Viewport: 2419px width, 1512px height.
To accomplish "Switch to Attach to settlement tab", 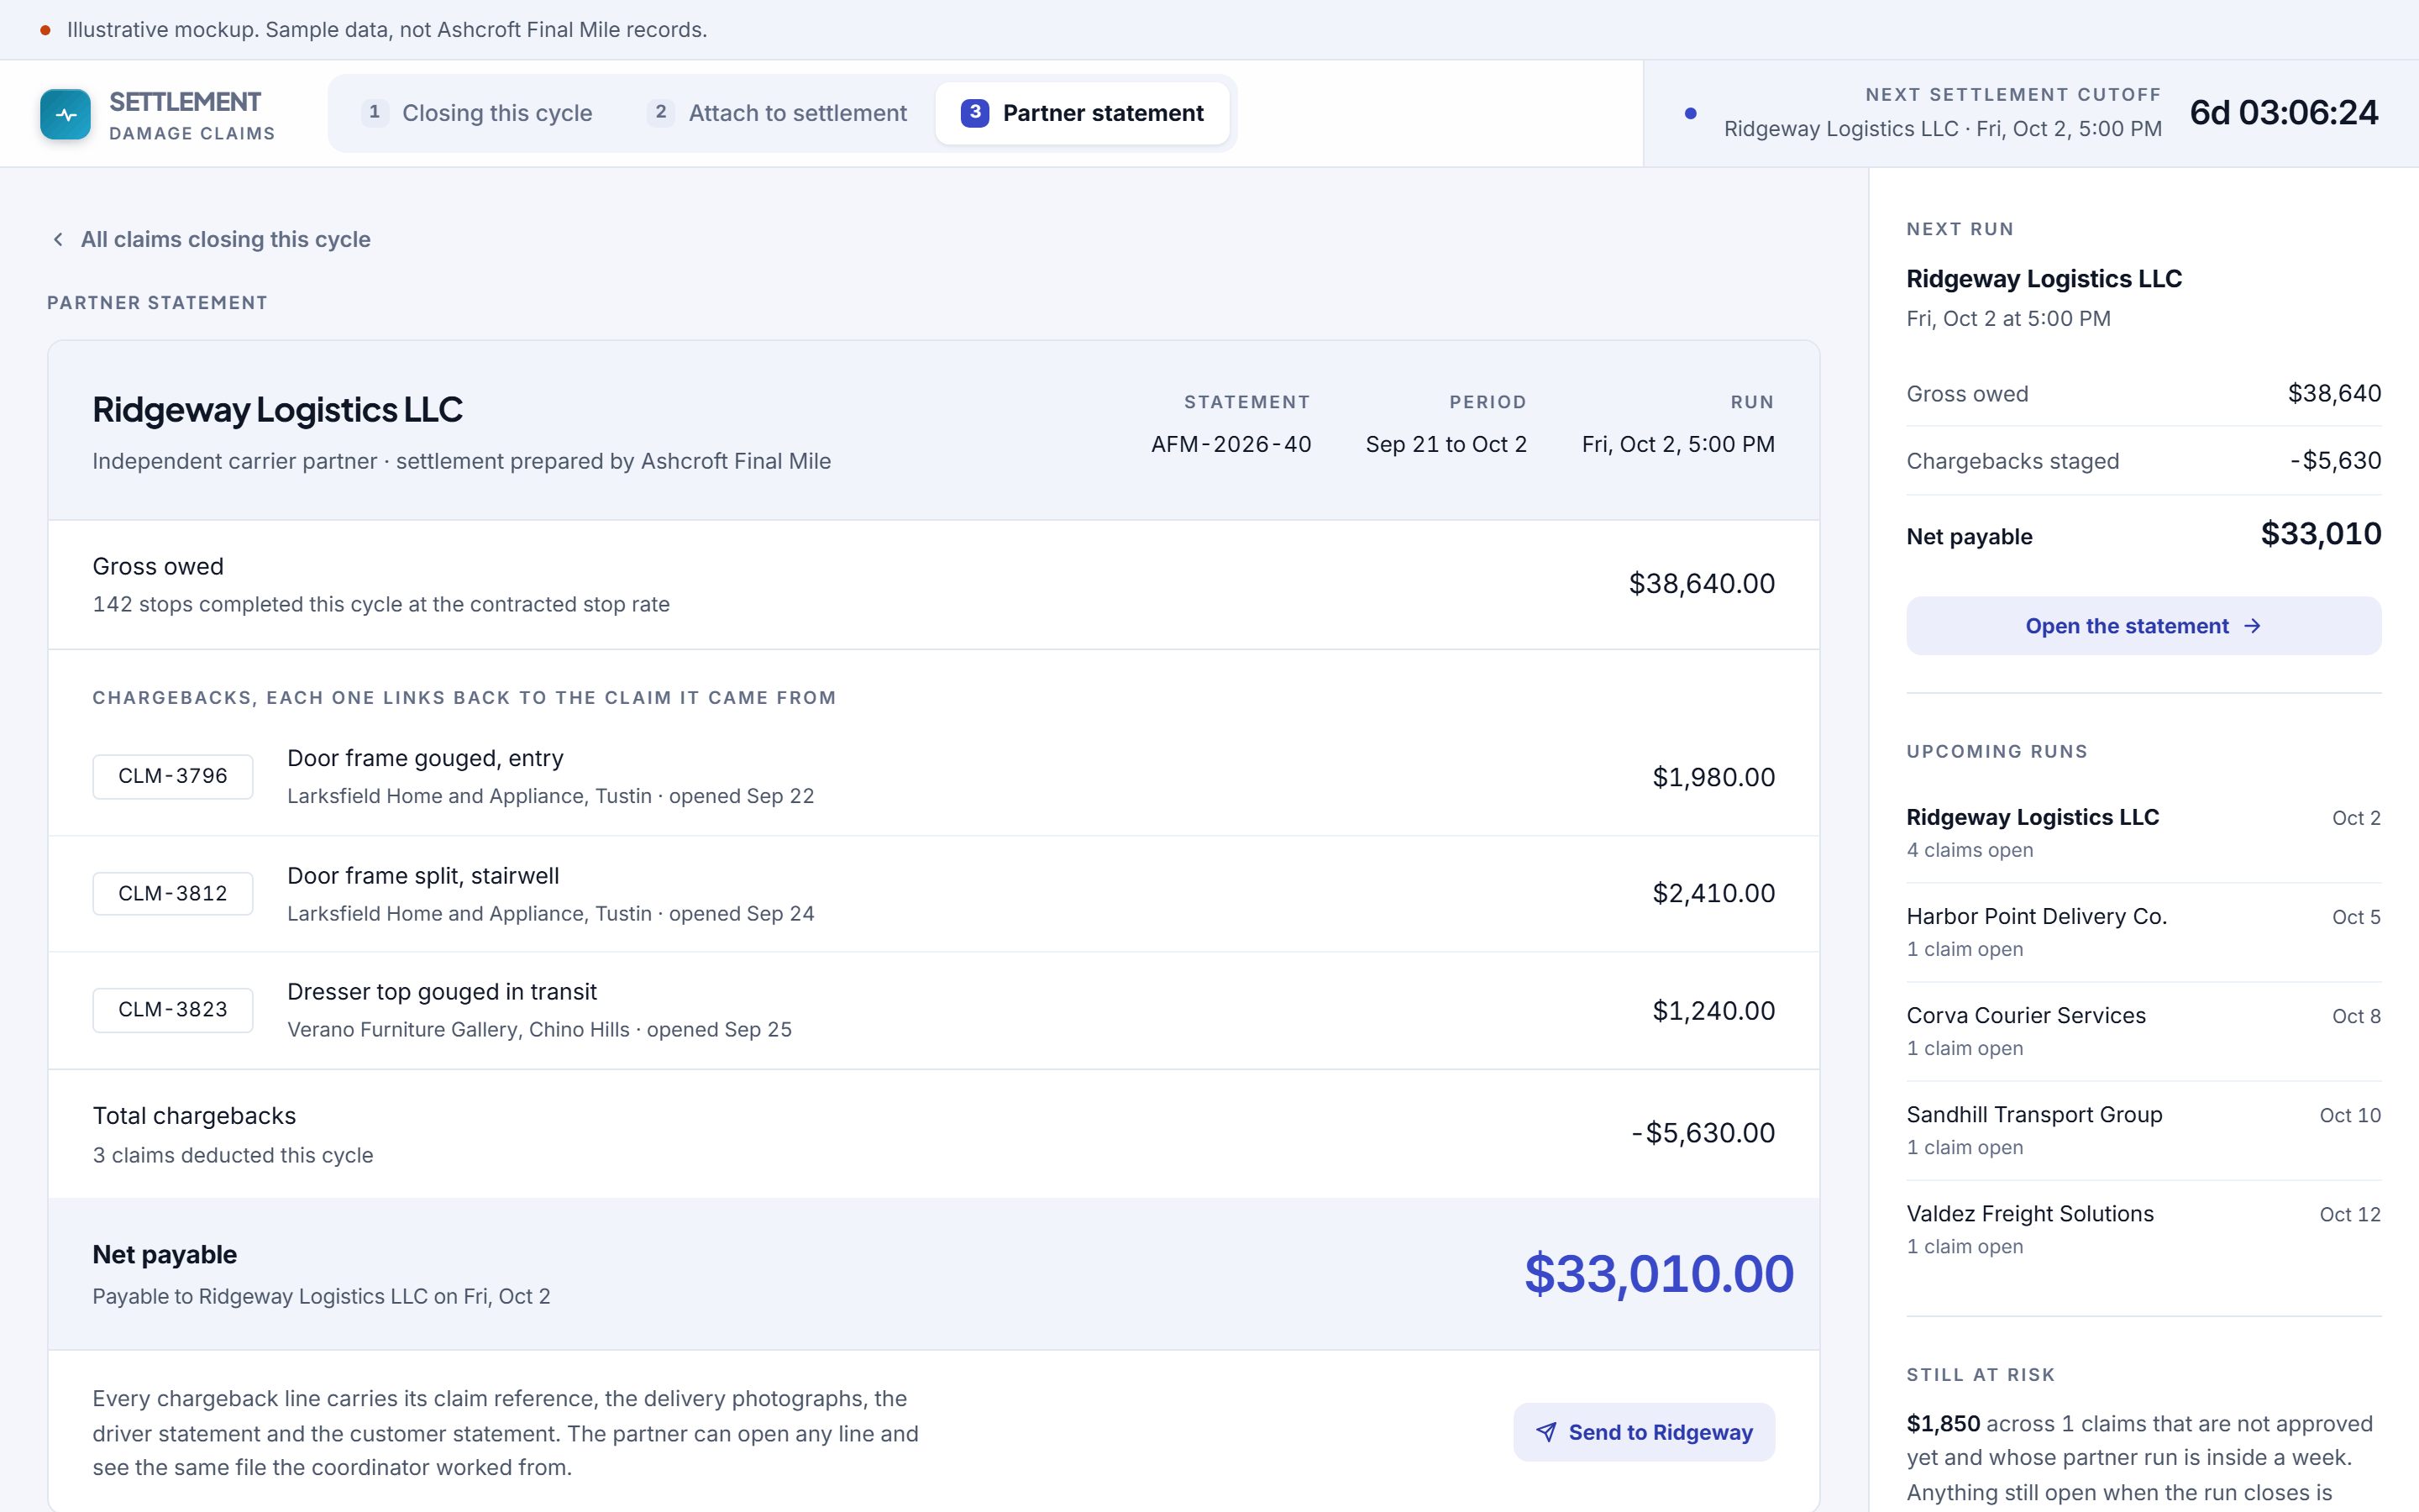I will pyautogui.click(x=777, y=113).
